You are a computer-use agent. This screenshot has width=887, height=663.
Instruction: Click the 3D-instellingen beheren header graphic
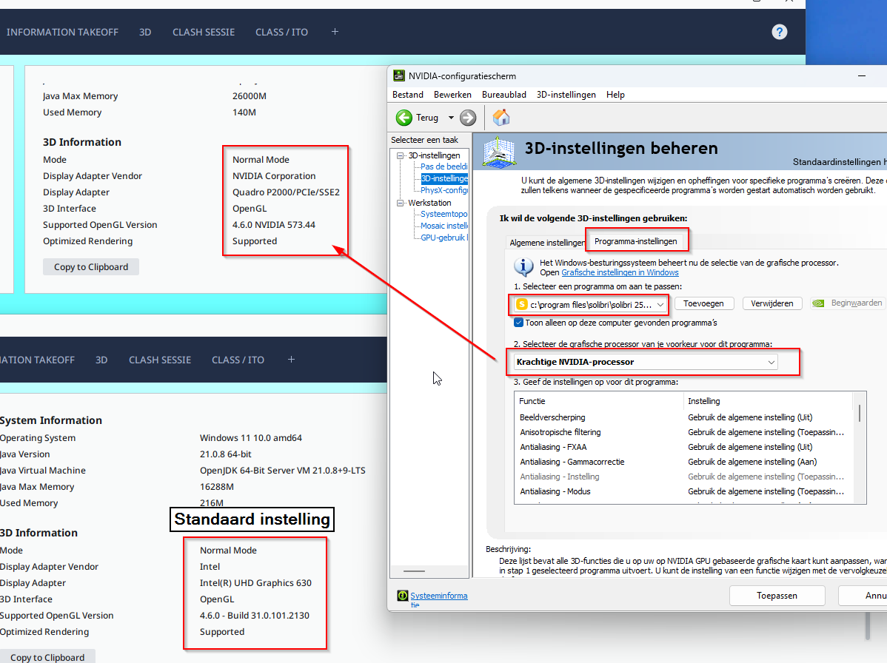[x=498, y=152]
